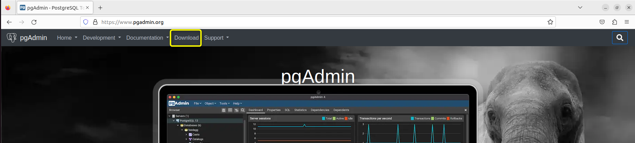Expand the Development navigation dropdown
Viewport: 635px width, 143px height.
pos(102,38)
